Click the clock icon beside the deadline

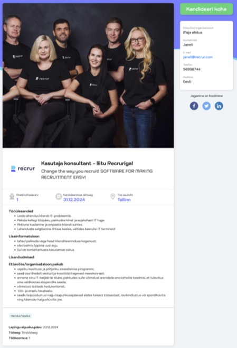coord(59,196)
